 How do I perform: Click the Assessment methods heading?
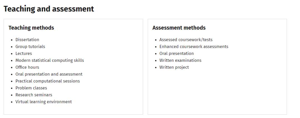click(179, 28)
